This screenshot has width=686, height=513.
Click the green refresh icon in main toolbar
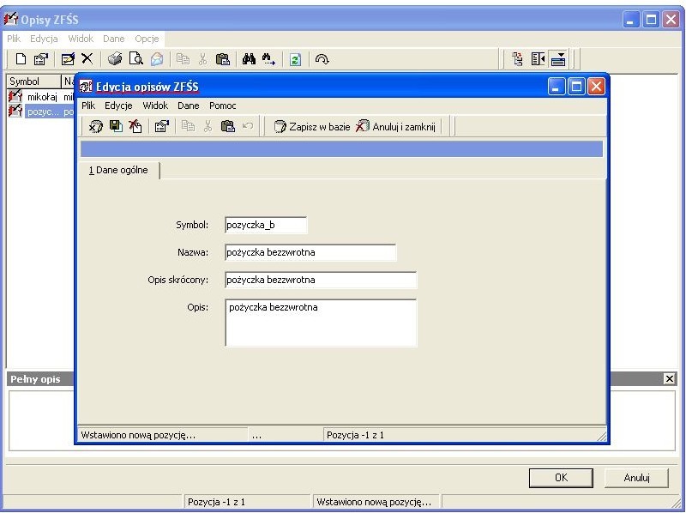tap(295, 59)
